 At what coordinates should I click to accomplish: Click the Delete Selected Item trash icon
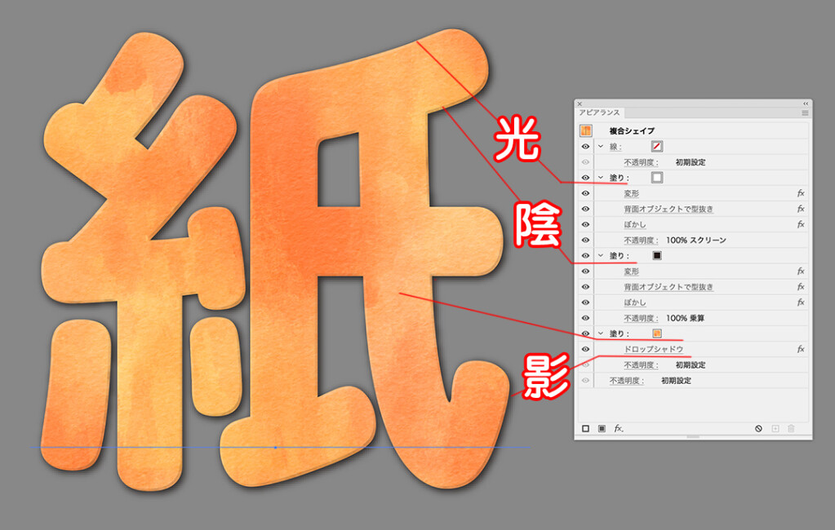pyautogui.click(x=791, y=428)
